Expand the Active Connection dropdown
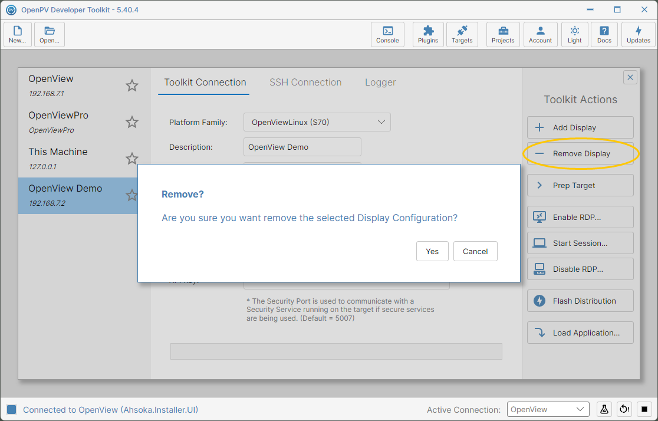 click(x=548, y=409)
